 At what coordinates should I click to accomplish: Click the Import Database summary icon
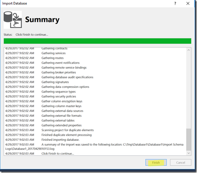pos(13,20)
